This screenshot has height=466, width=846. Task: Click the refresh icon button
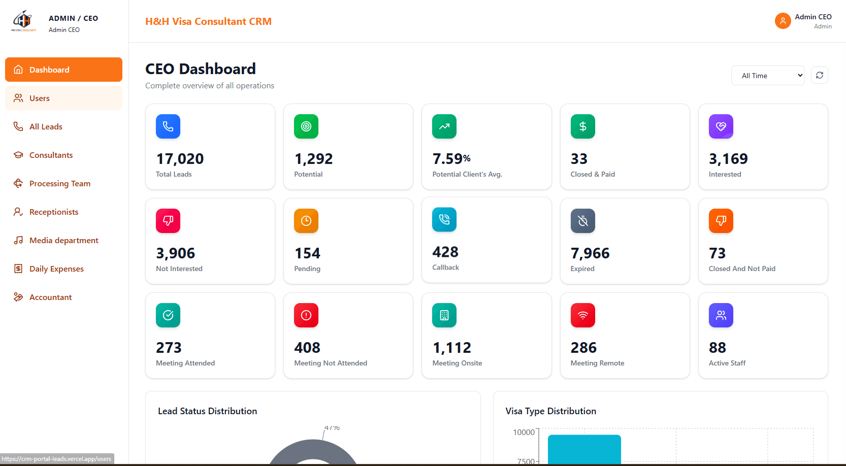(820, 75)
